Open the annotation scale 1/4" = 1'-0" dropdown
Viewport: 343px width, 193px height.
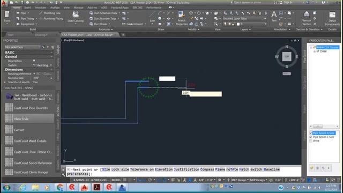pos(207,180)
